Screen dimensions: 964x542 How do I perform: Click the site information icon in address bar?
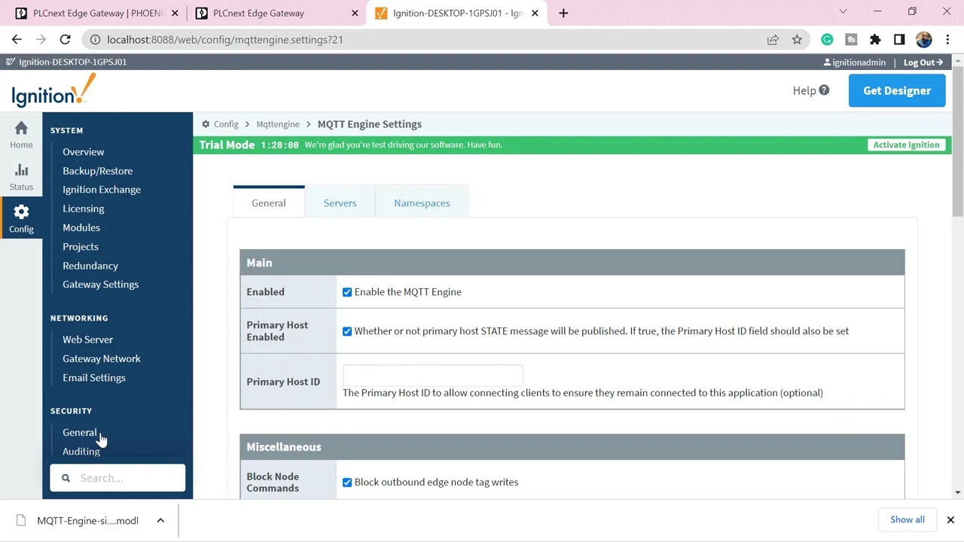click(x=94, y=40)
